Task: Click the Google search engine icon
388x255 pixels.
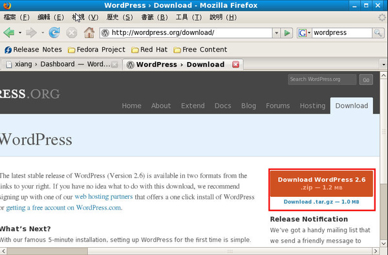Action: point(302,33)
